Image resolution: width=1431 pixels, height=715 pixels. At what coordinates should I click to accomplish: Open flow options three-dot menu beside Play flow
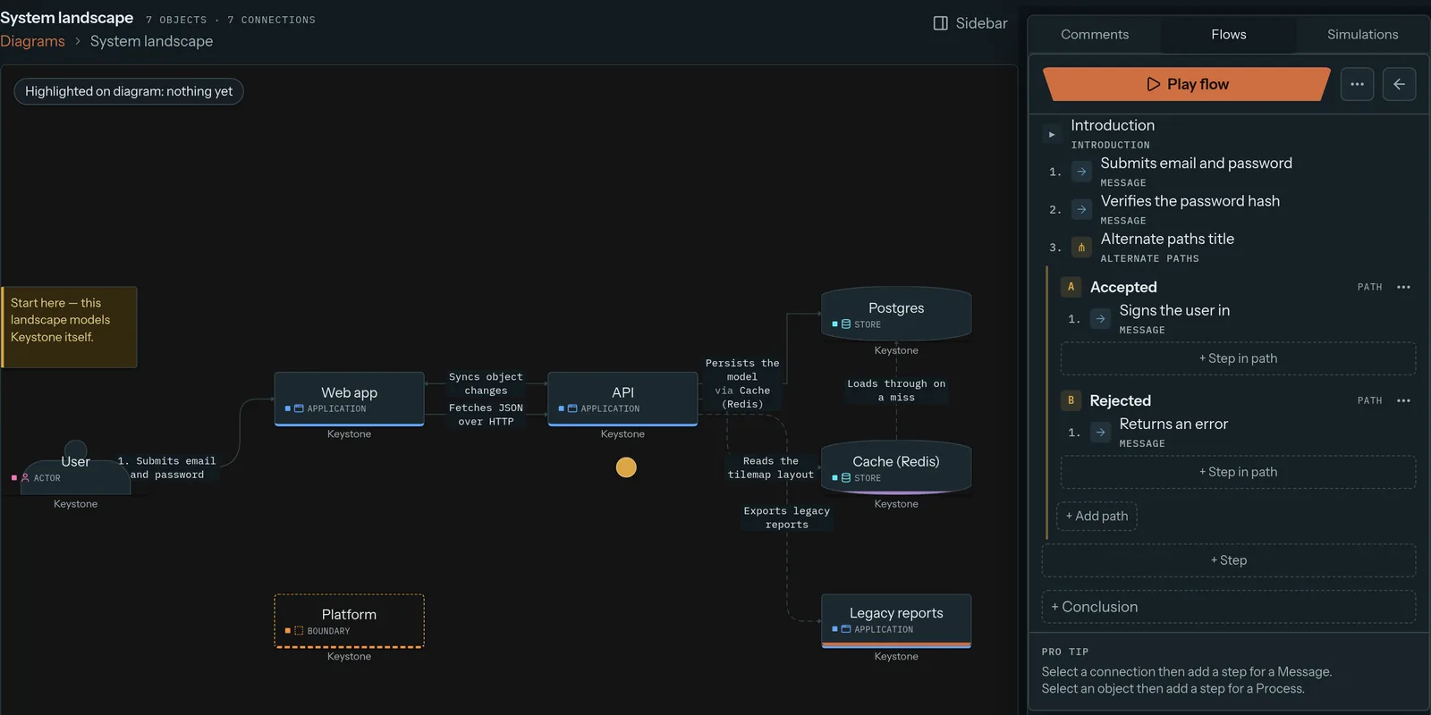(x=1357, y=84)
